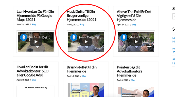Open post 'Above The Fold Er Det Vigtigste På Din Hjemmeside'

pyautogui.click(x=134, y=16)
